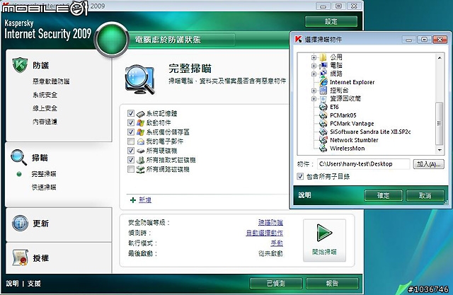Click the 公用 folder icon in tree
Image resolution: width=453 pixels, height=295 pixels.
click(x=323, y=57)
